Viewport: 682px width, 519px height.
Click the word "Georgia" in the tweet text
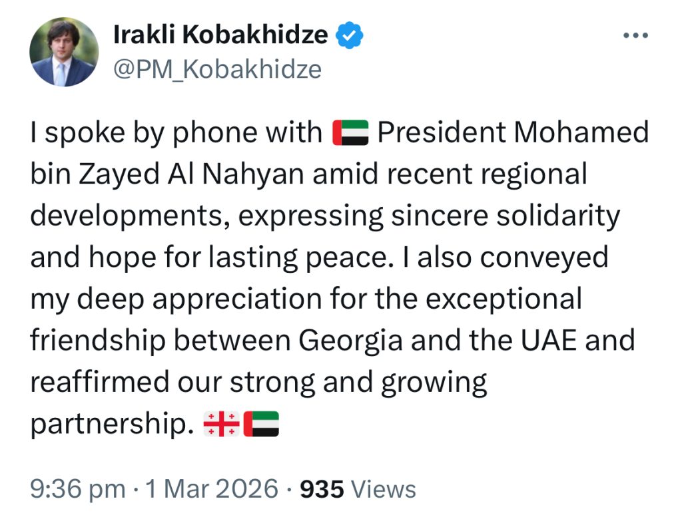click(x=350, y=341)
